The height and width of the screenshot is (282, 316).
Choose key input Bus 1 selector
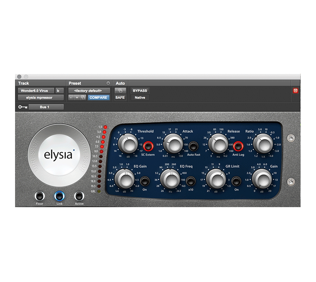click(x=46, y=107)
